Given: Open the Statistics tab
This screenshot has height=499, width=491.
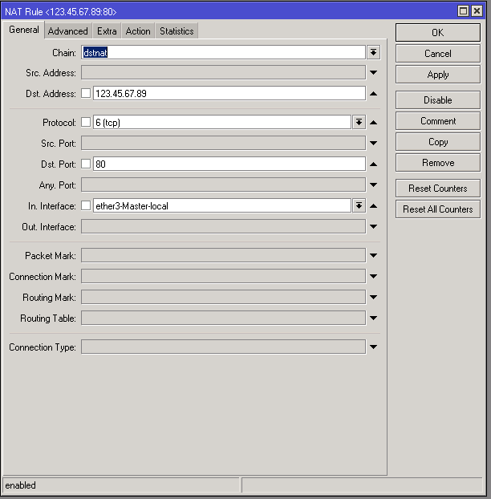Looking at the screenshot, I should pos(177,31).
